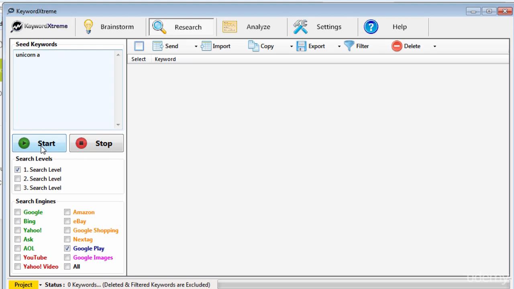Check the Nextag search engine
This screenshot has height=289, width=514.
point(67,240)
